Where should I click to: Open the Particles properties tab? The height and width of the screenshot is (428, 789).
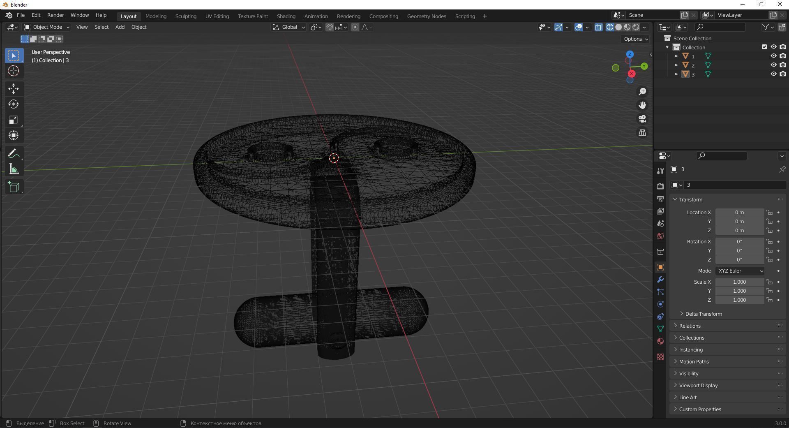660,292
